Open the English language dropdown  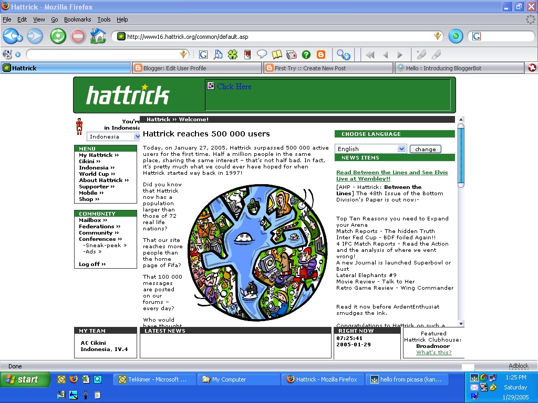pos(370,149)
